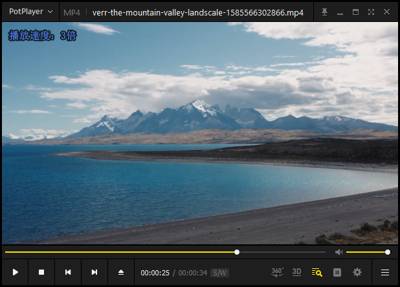Open the playlist search icon
This screenshot has height=287, width=400.
pyautogui.click(x=317, y=273)
